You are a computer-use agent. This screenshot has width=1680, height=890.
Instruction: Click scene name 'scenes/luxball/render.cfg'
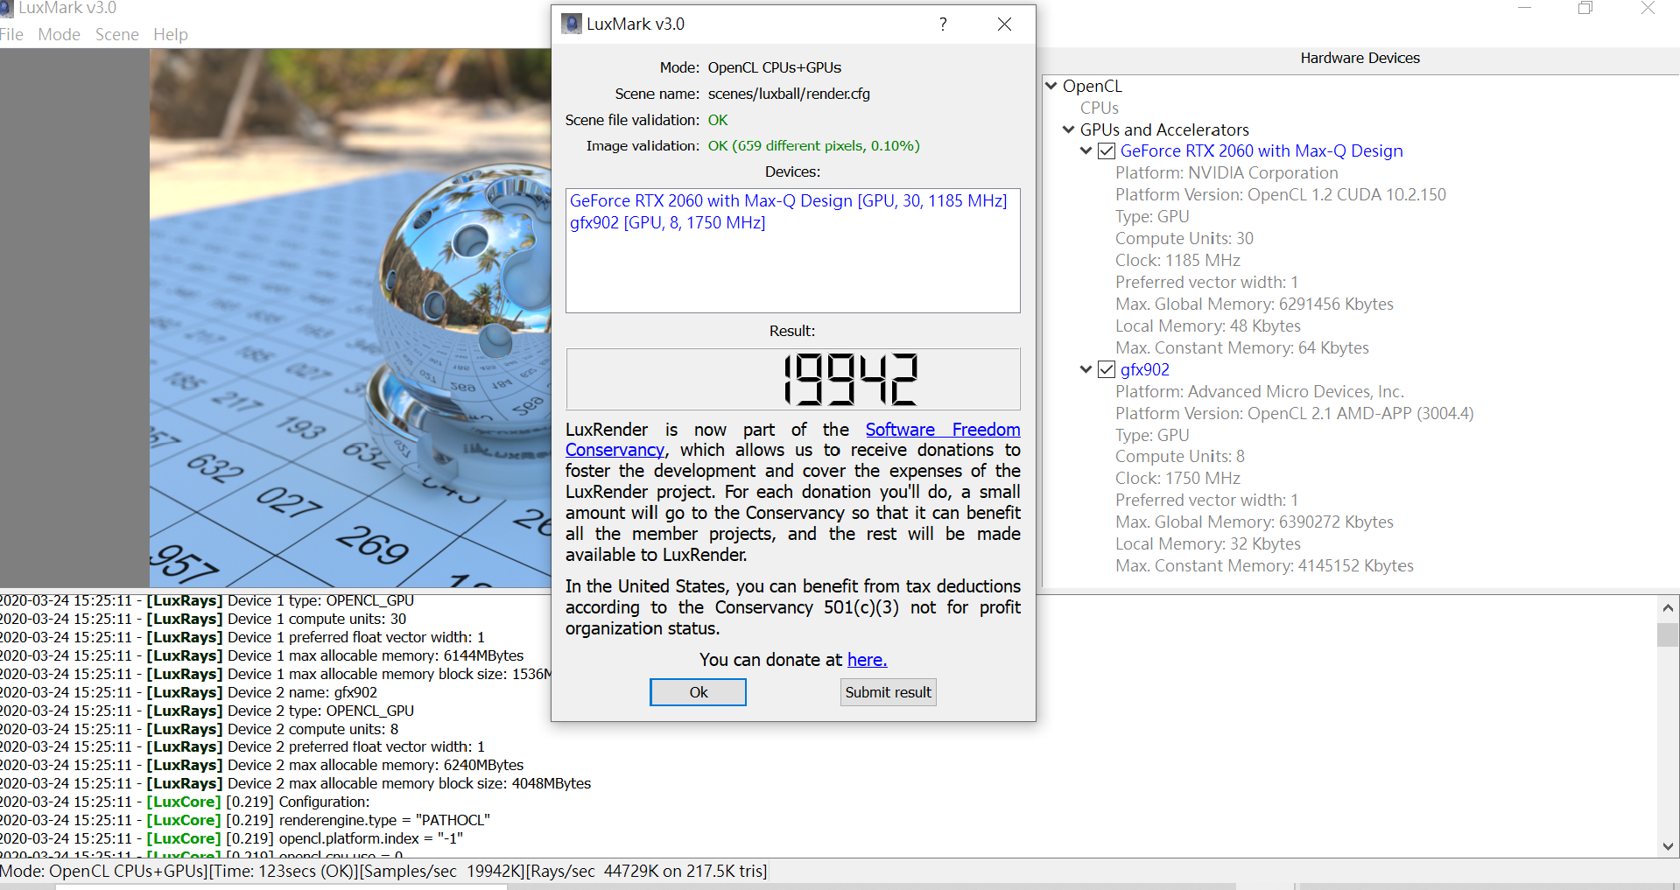[789, 94]
